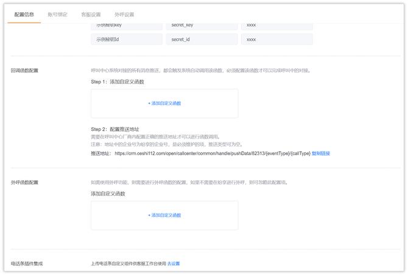Click the xxxx field beside secret_key
The image size is (408, 275).
coord(276,26)
